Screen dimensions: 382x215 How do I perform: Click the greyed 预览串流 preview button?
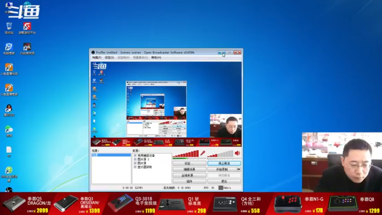pos(224,175)
